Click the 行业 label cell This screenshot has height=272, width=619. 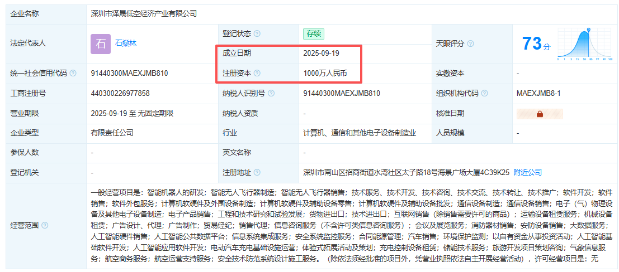click(258, 133)
